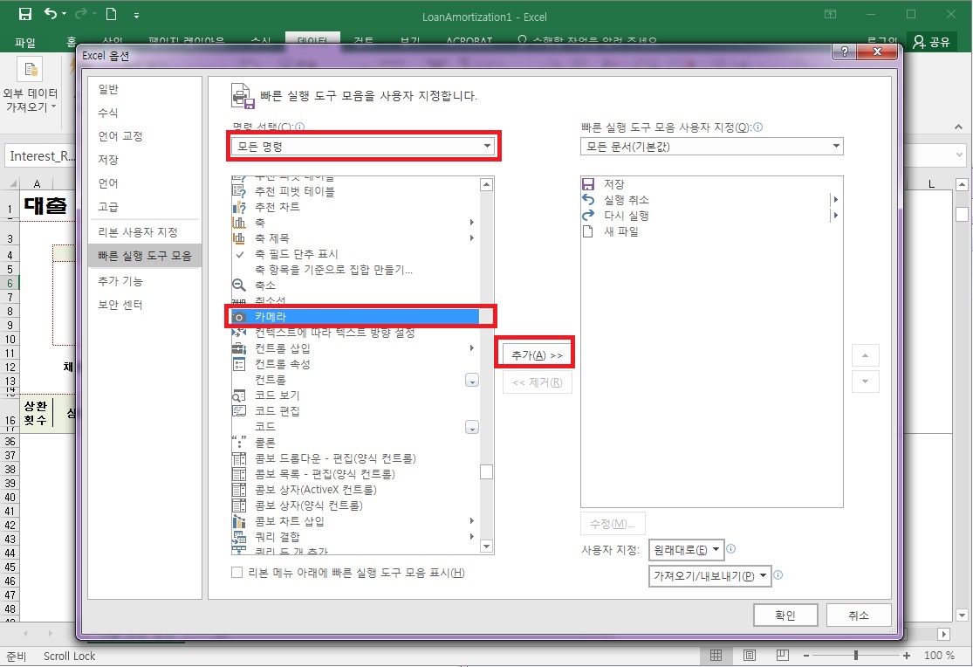Select 수식 options category
973x667 pixels.
point(145,113)
